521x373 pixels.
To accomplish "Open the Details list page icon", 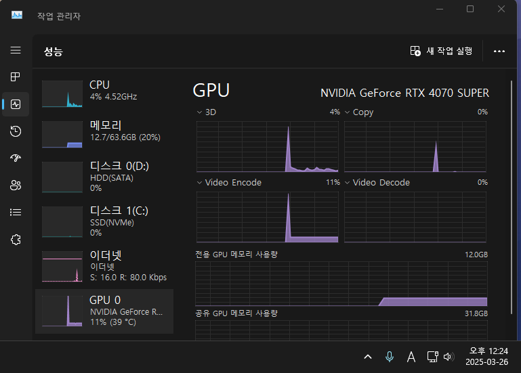I will [x=16, y=212].
